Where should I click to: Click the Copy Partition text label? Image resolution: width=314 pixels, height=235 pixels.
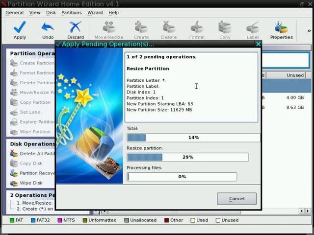[x=35, y=102]
